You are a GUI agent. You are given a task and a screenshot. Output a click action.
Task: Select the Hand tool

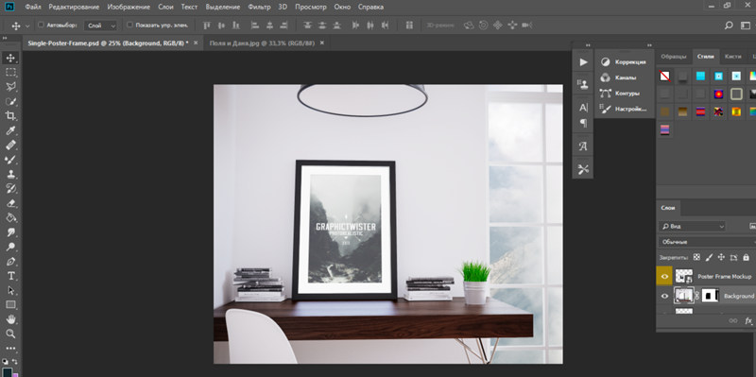coord(10,319)
